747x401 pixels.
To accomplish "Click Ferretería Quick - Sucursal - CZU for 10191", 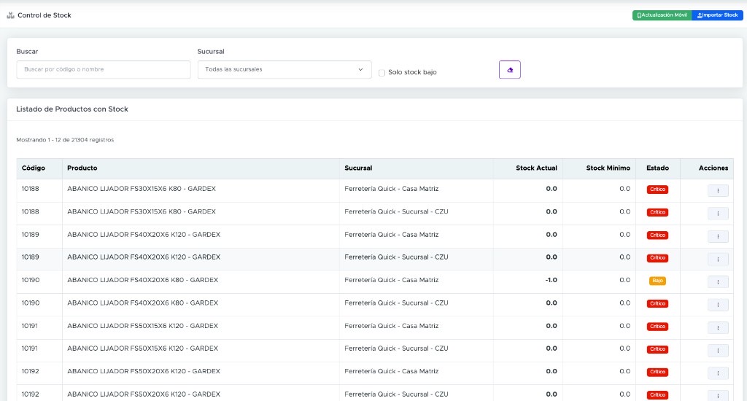I will (x=396, y=348).
